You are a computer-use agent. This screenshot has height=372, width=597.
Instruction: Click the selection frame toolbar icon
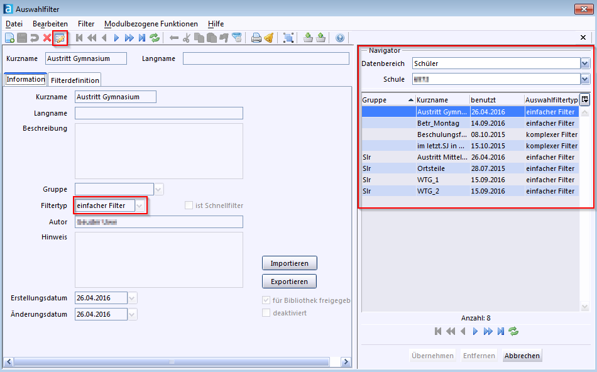tap(288, 38)
